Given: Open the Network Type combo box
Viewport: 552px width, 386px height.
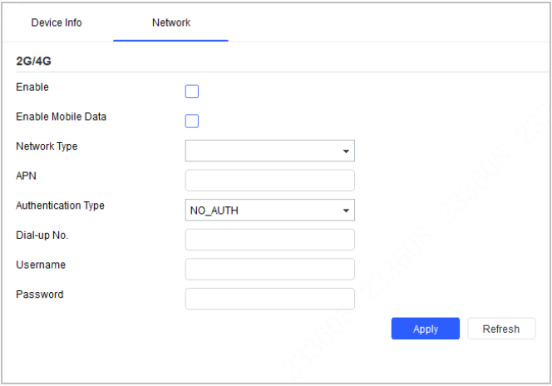Looking at the screenshot, I should [x=270, y=151].
